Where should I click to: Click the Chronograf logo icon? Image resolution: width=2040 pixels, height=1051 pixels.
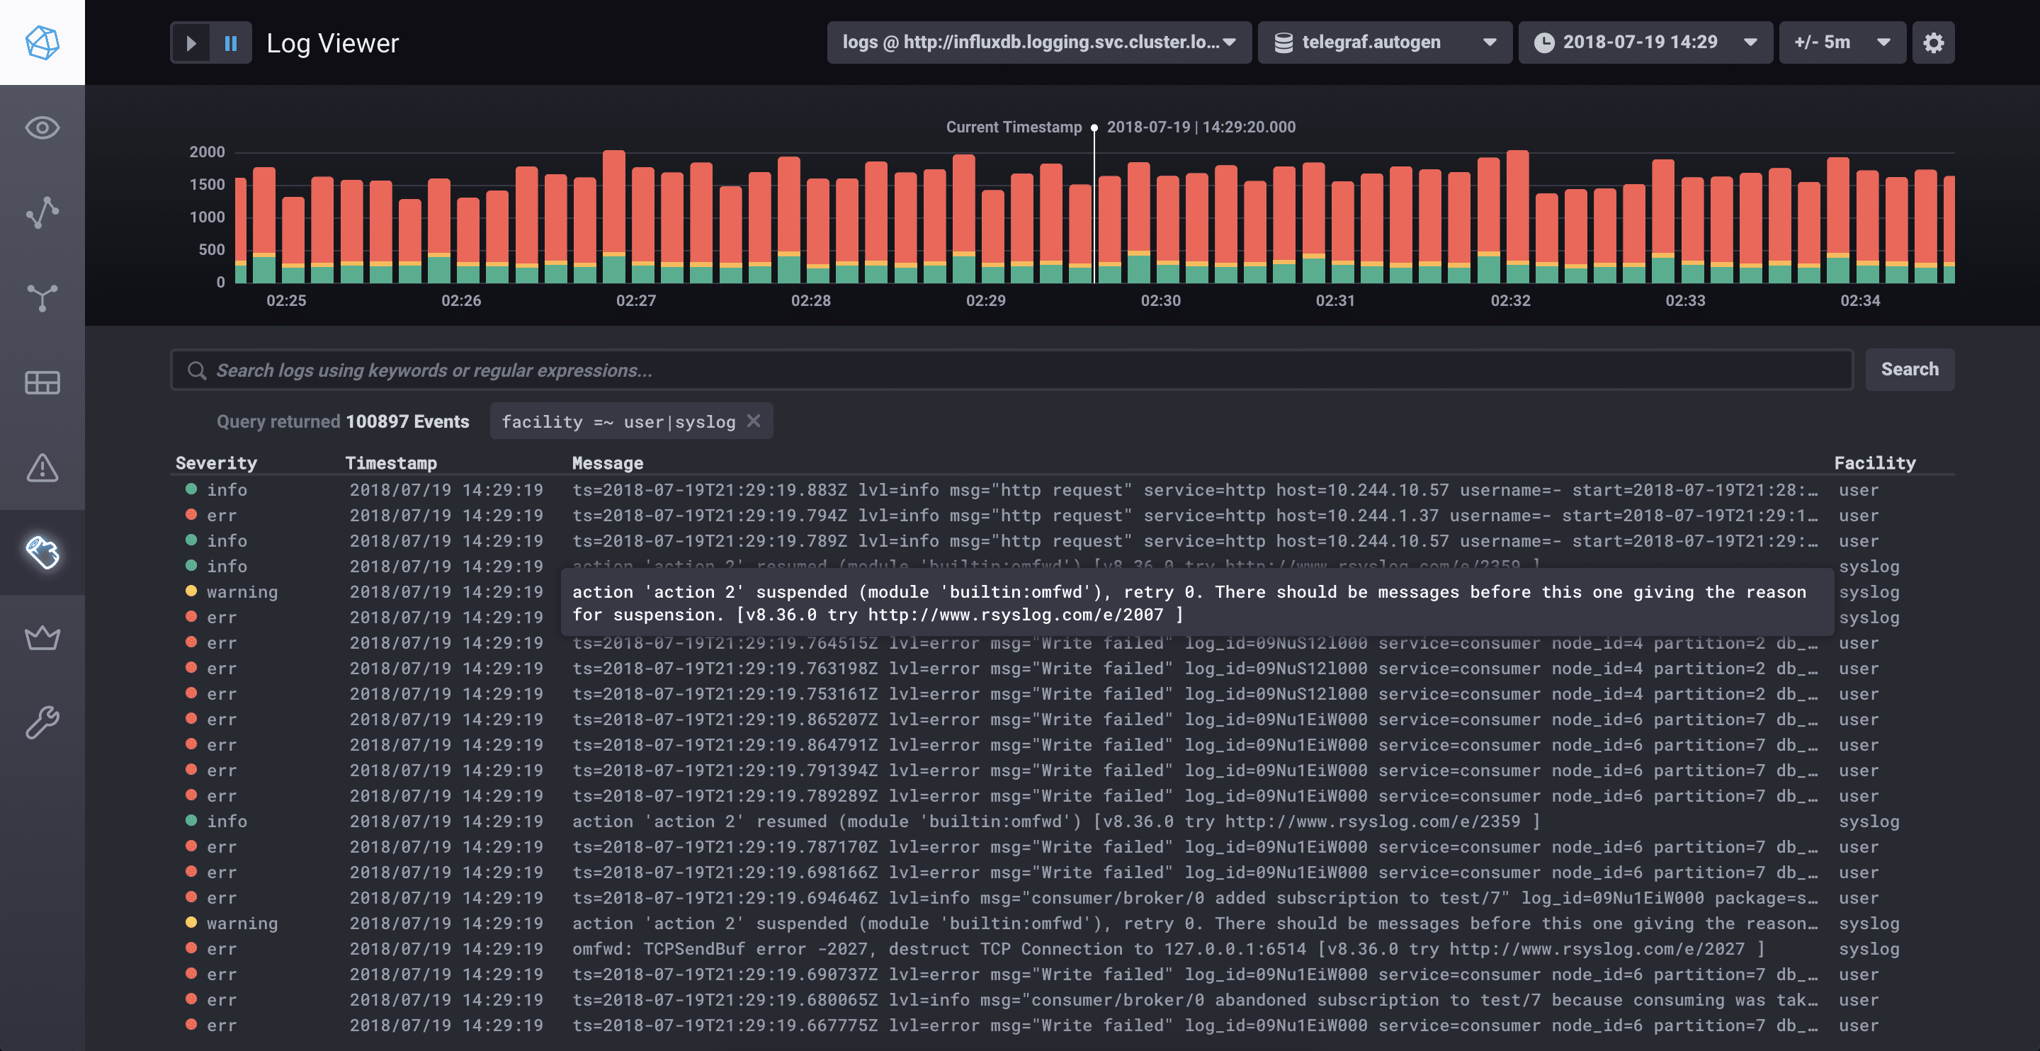point(42,42)
